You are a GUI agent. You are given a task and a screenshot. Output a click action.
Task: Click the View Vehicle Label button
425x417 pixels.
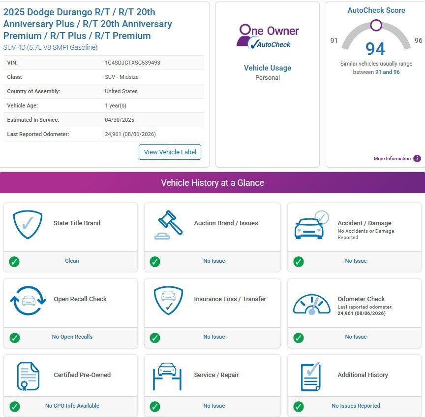170,152
